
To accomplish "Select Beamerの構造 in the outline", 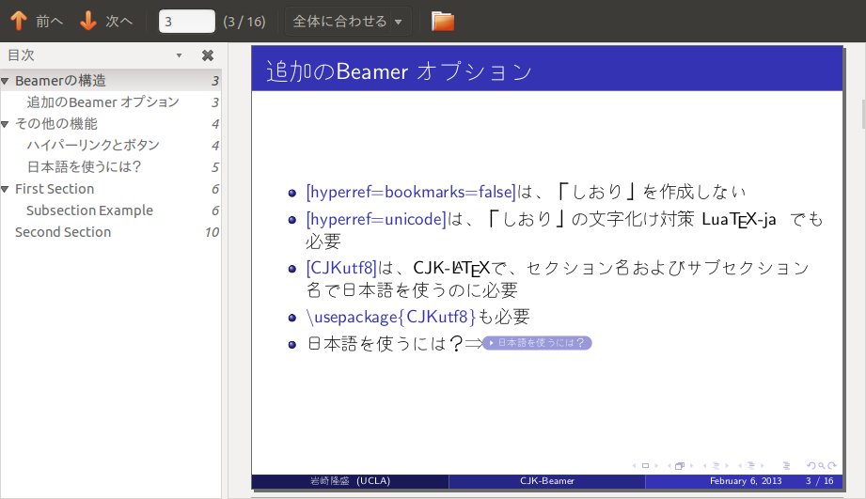I will click(x=60, y=81).
